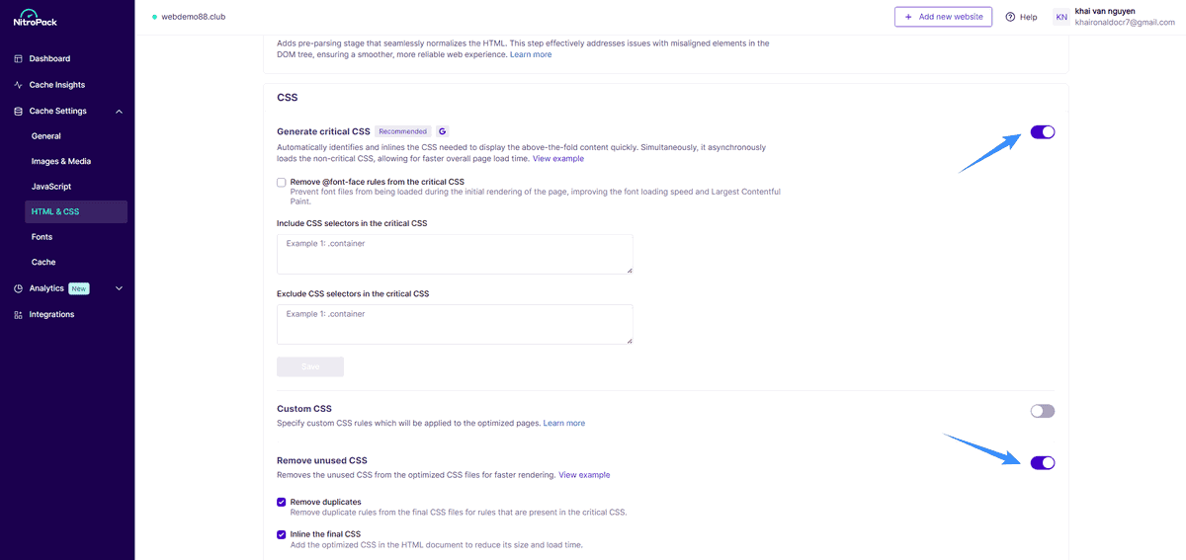This screenshot has width=1186, height=560.
Task: Click the Remove unused CSS title
Action: (x=322, y=460)
